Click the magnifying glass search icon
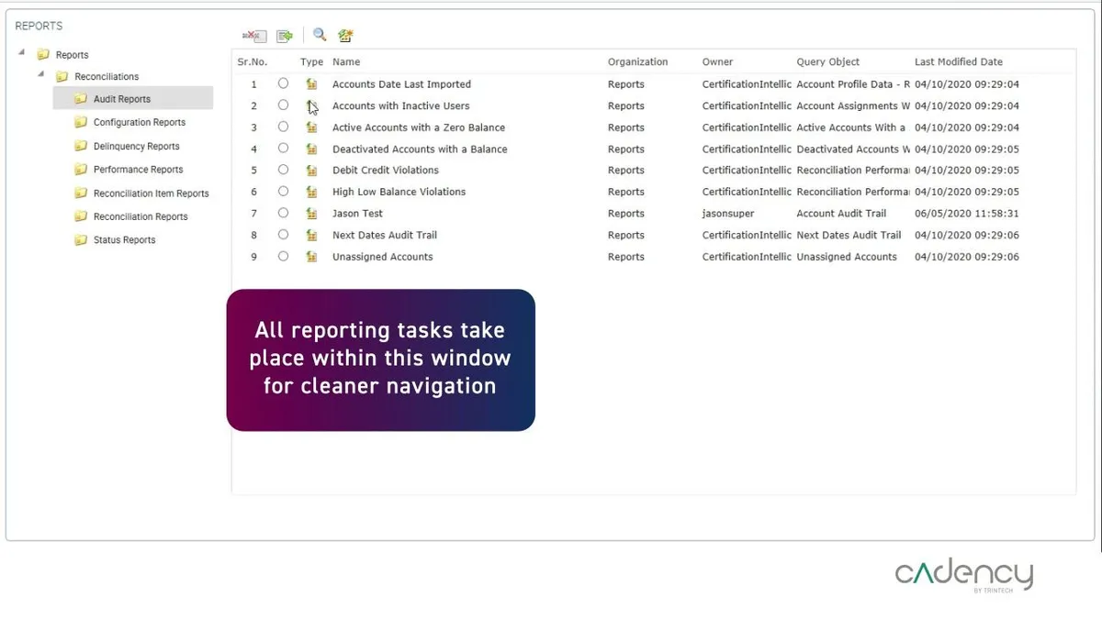The width and height of the screenshot is (1102, 619). pyautogui.click(x=320, y=35)
